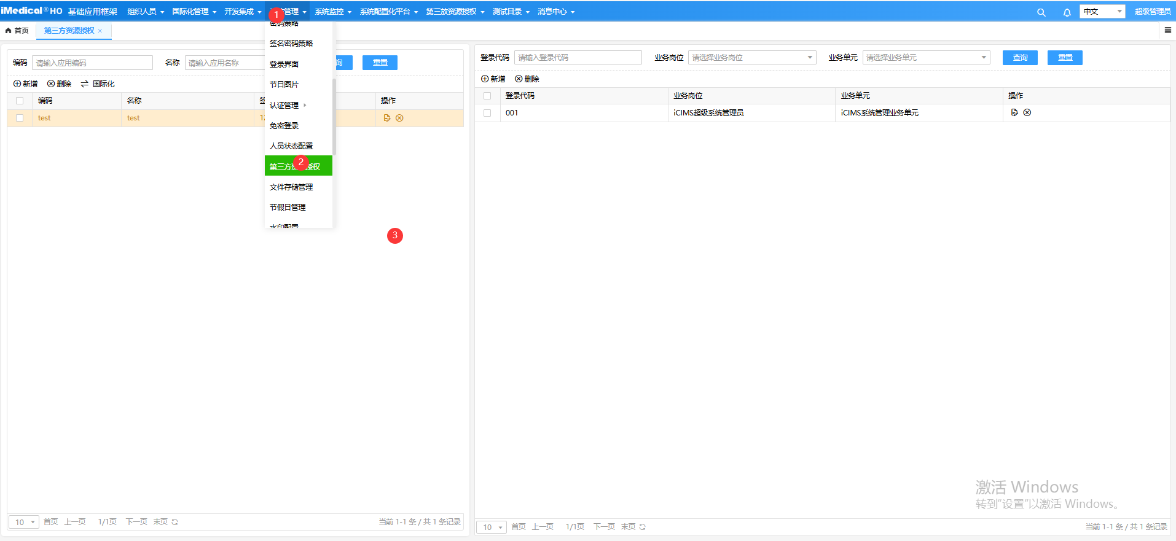Select 免密登录 from the dropdown menu
1176x541 pixels.
(x=284, y=125)
